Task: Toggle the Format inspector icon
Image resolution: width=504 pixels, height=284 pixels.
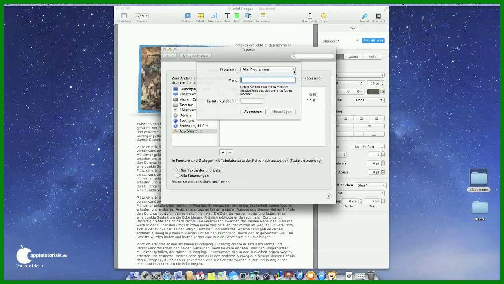Action: (x=365, y=16)
